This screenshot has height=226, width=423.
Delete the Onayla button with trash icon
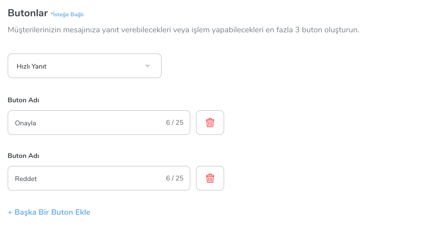210,123
